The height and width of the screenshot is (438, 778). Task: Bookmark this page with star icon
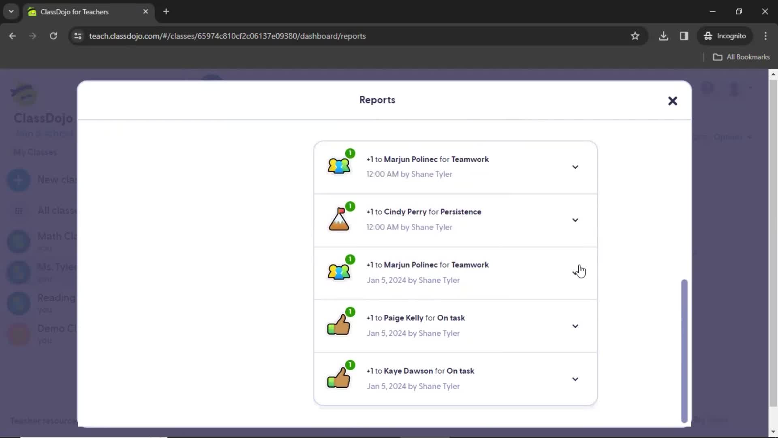click(x=635, y=36)
